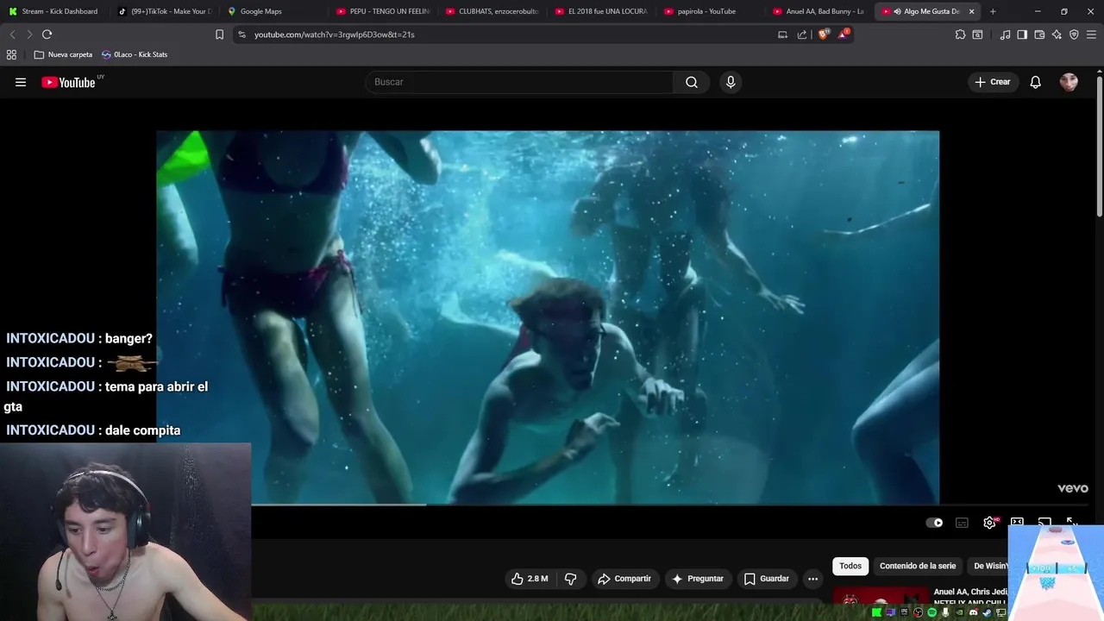Open the player settings gear
The height and width of the screenshot is (621, 1104).
[x=989, y=523]
